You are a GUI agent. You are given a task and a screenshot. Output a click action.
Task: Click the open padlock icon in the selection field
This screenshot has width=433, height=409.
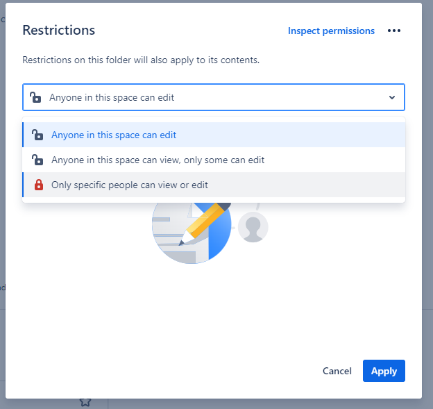[x=36, y=98]
